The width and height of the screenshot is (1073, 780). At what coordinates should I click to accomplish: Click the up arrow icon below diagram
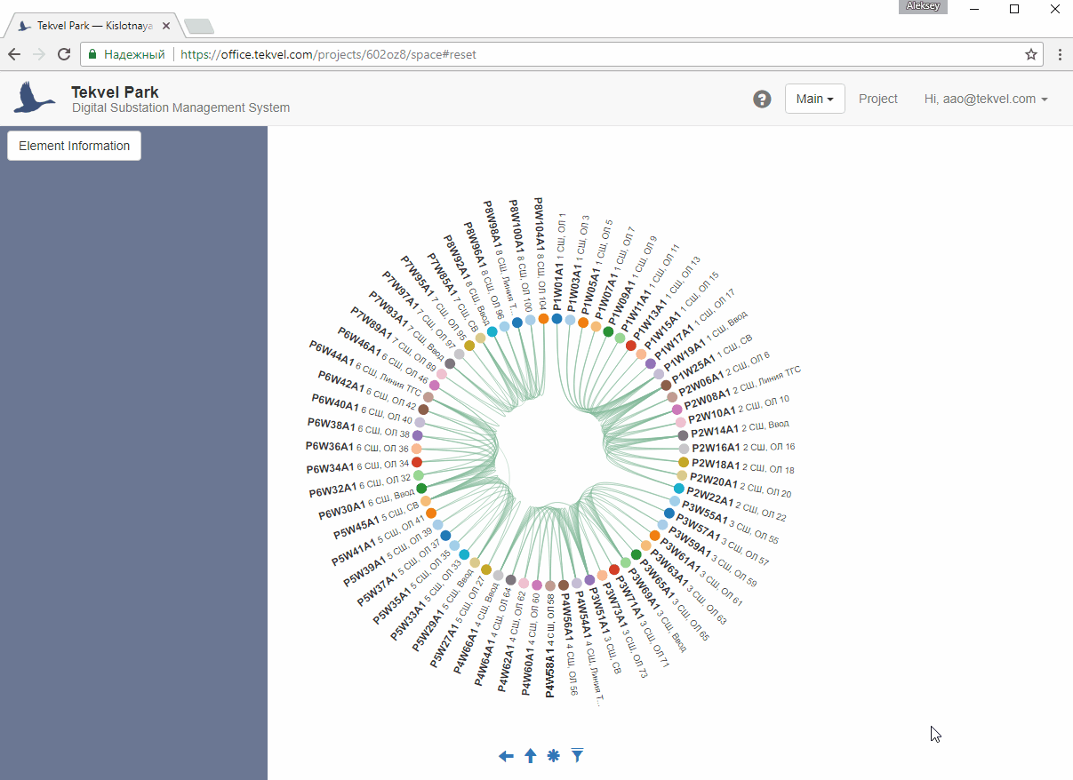click(x=531, y=756)
